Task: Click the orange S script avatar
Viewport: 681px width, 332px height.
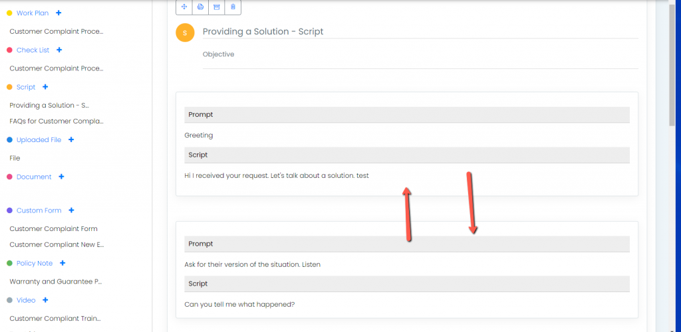Action: pyautogui.click(x=185, y=33)
